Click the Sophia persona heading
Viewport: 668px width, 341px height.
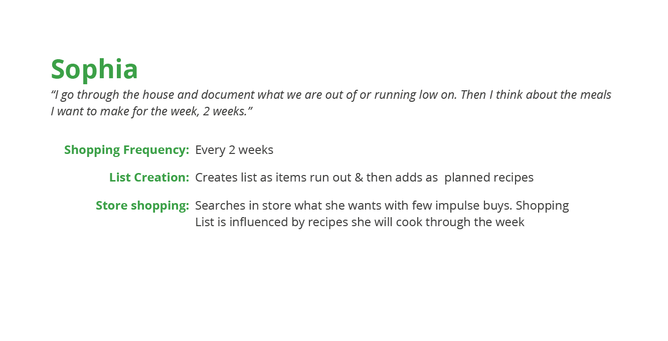[94, 69]
